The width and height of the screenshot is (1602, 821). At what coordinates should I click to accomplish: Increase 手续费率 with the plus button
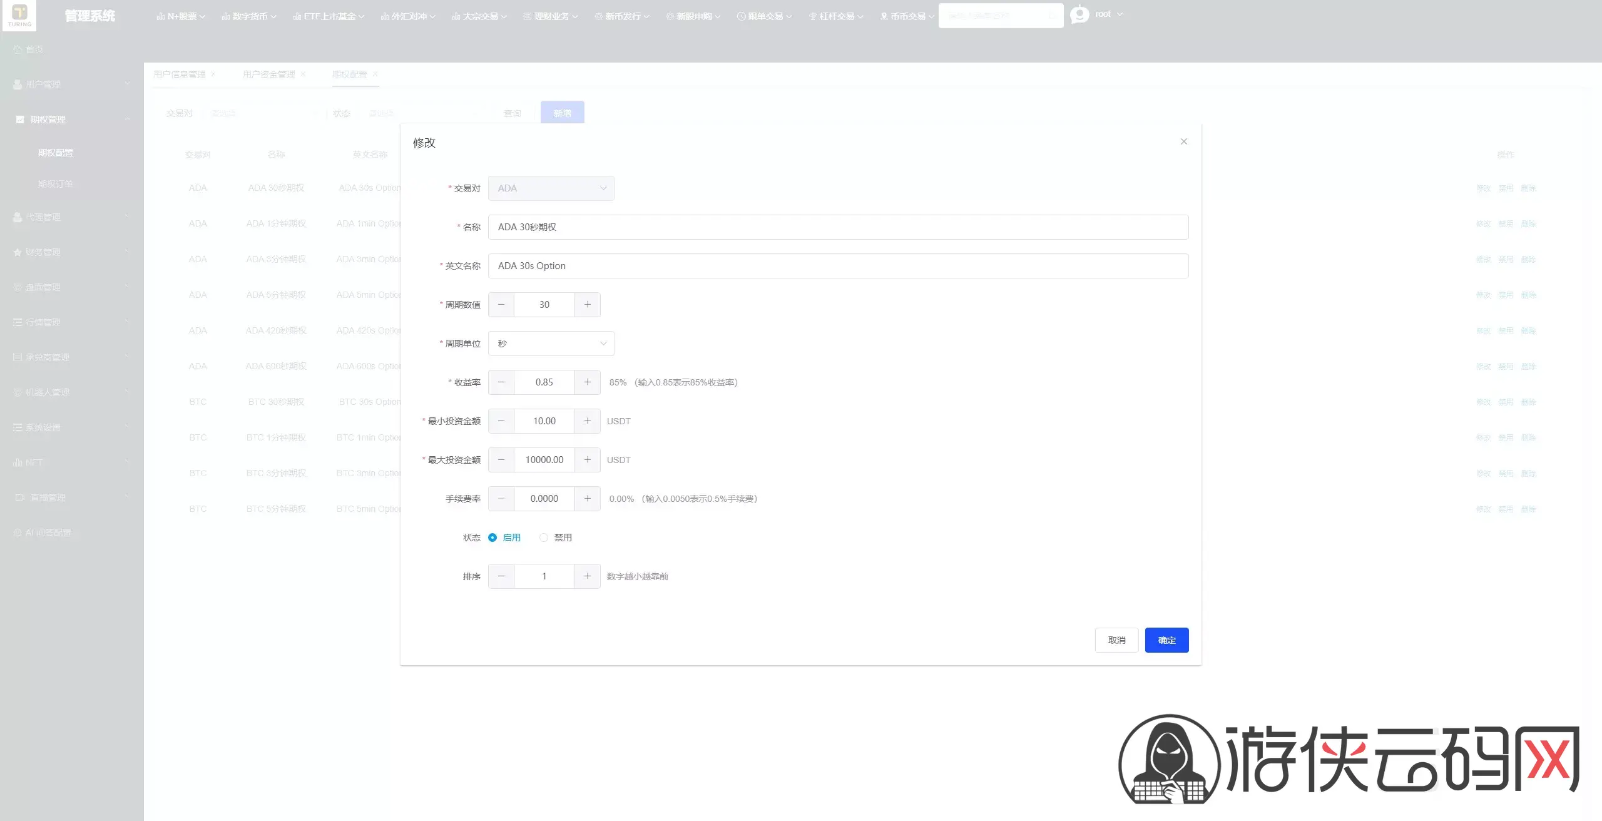pos(588,499)
